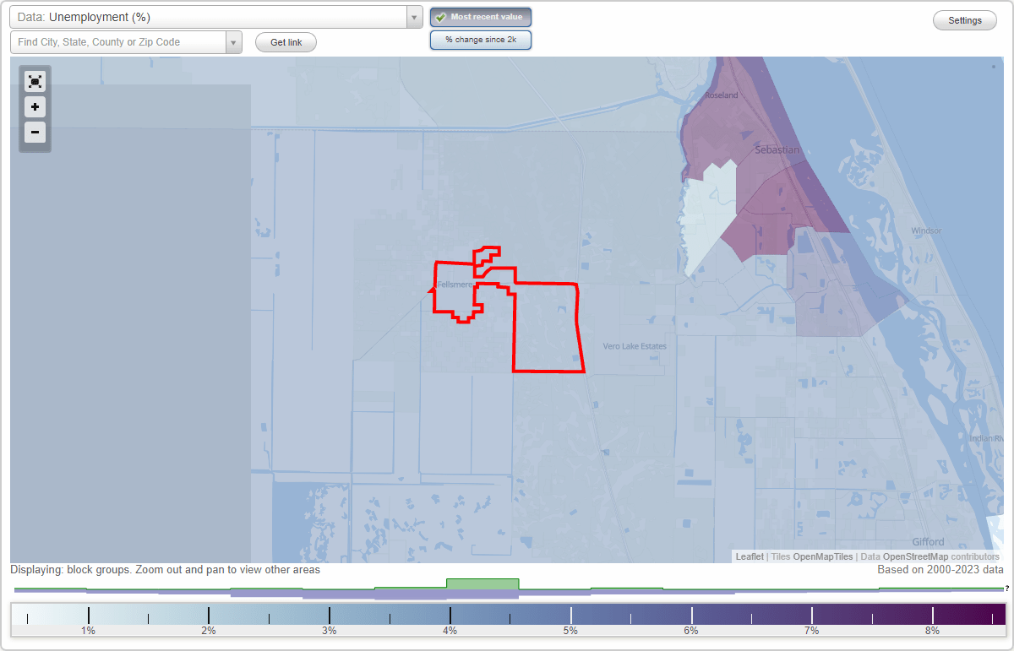Zoom out using the minus icon

[35, 133]
